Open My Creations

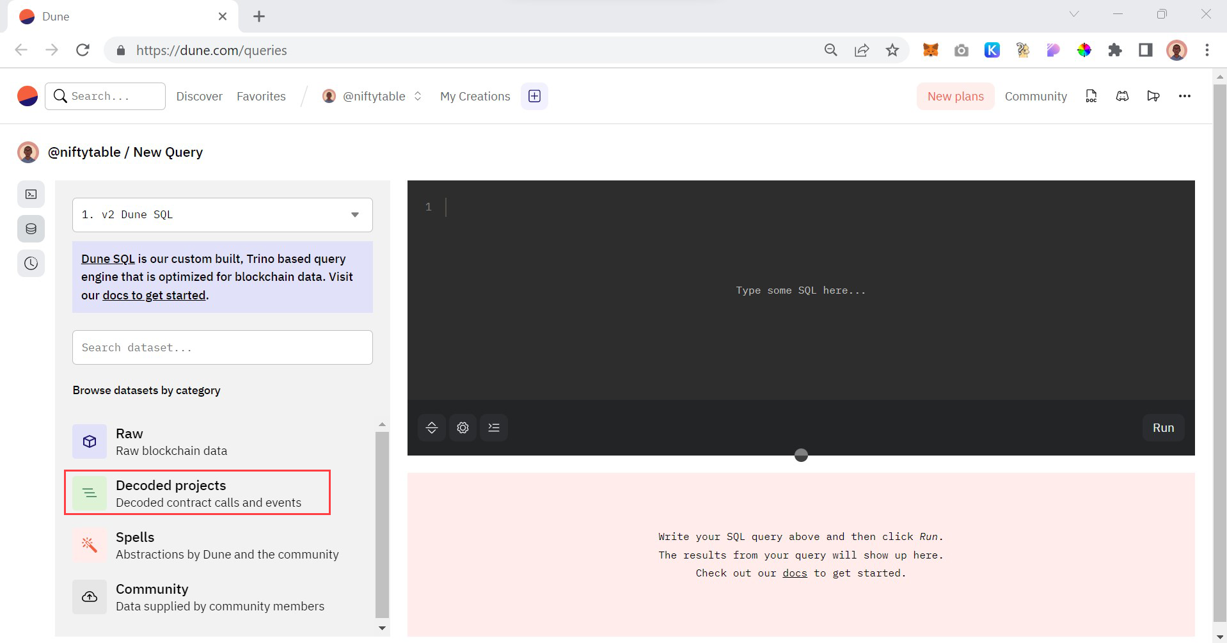click(x=475, y=96)
